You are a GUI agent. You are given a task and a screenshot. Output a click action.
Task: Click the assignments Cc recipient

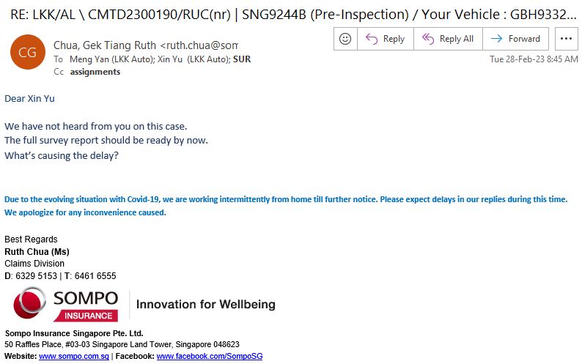click(x=95, y=72)
